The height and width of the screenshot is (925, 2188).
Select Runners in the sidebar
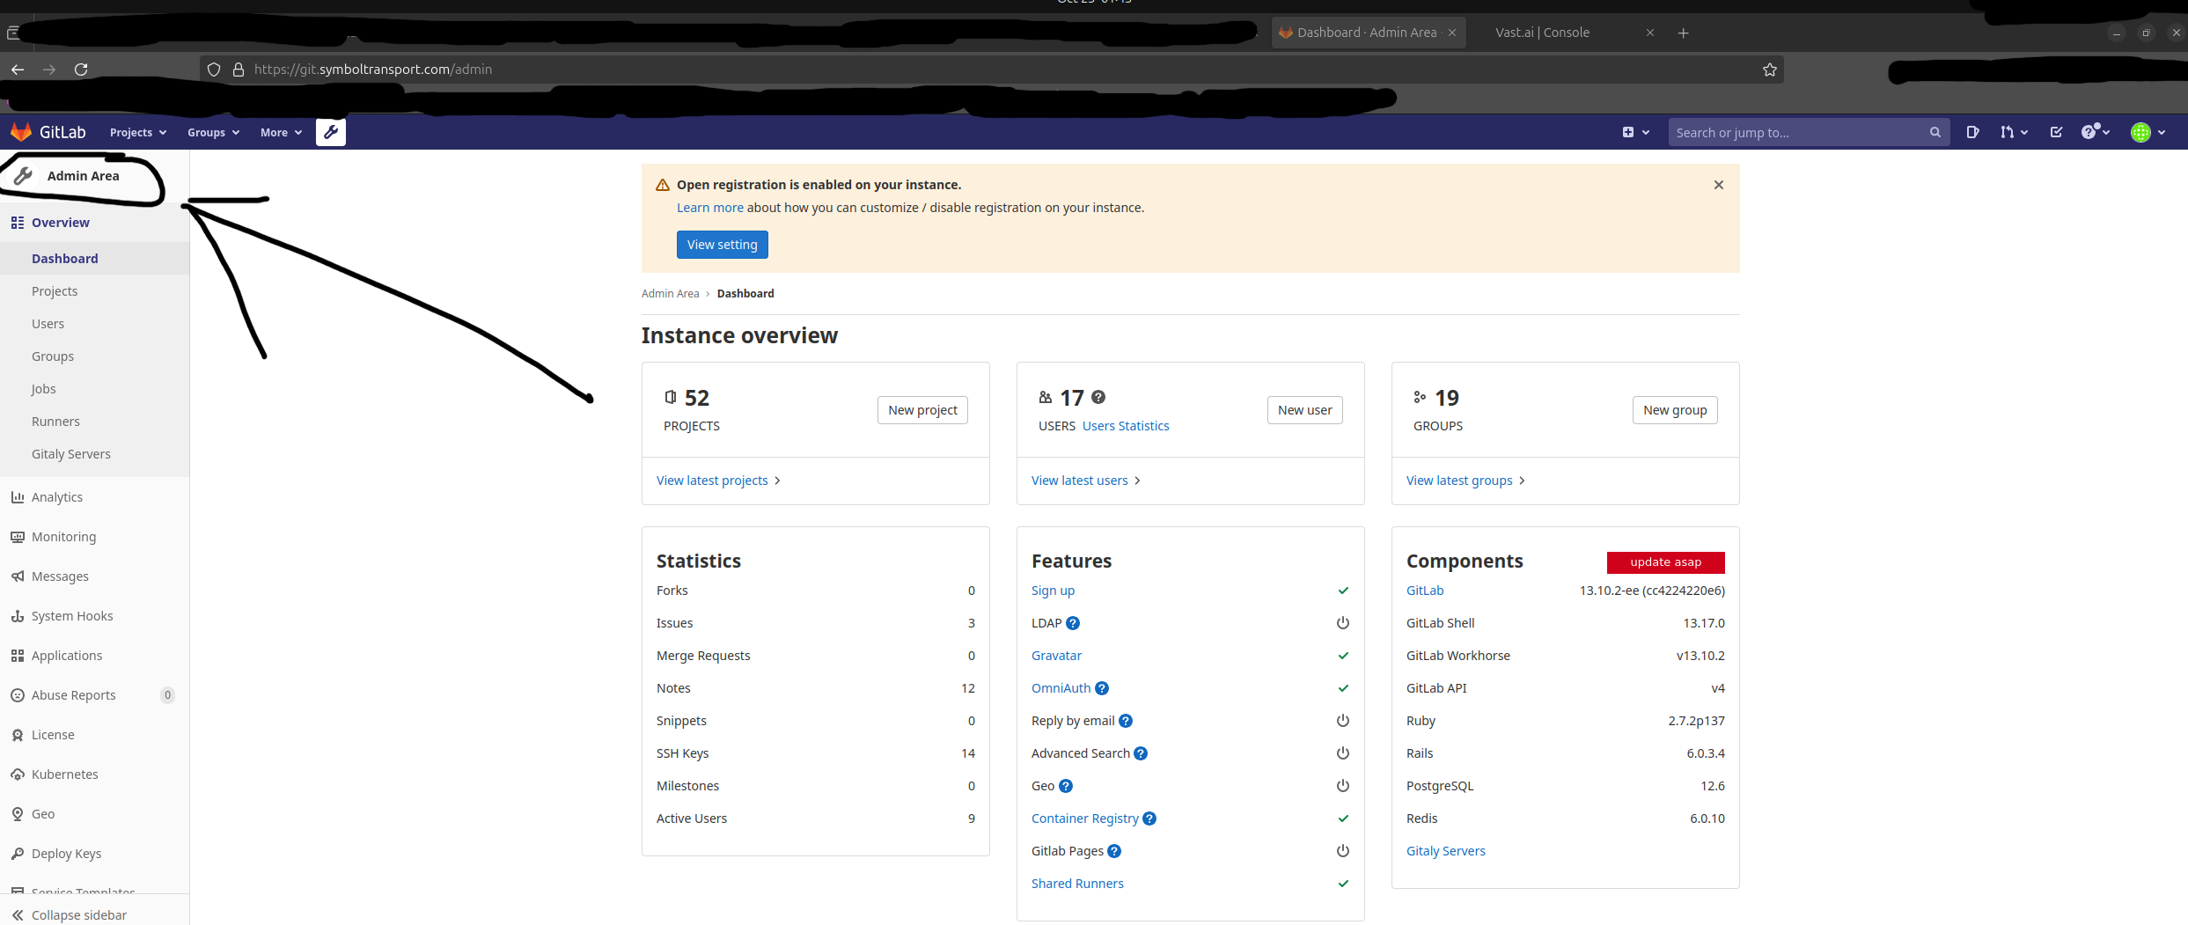click(55, 422)
